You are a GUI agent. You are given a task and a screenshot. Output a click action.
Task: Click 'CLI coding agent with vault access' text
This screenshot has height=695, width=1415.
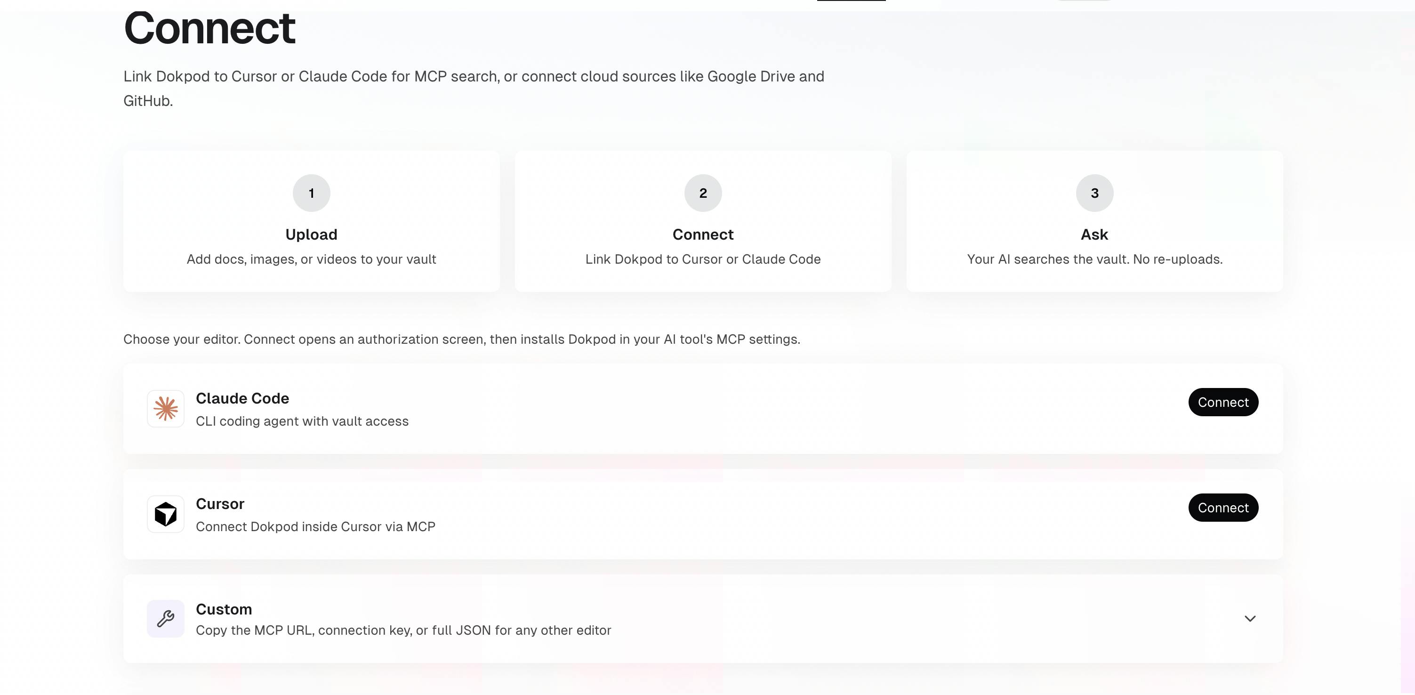(x=302, y=421)
